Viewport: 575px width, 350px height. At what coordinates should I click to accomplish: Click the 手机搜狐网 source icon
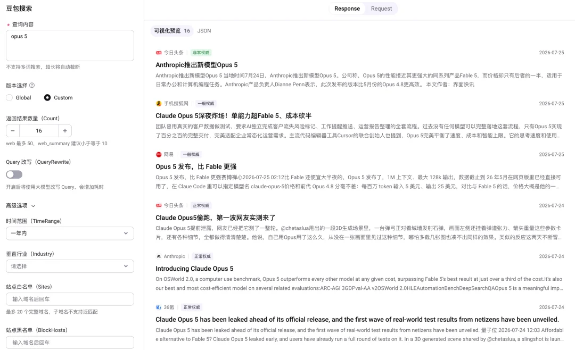(159, 104)
